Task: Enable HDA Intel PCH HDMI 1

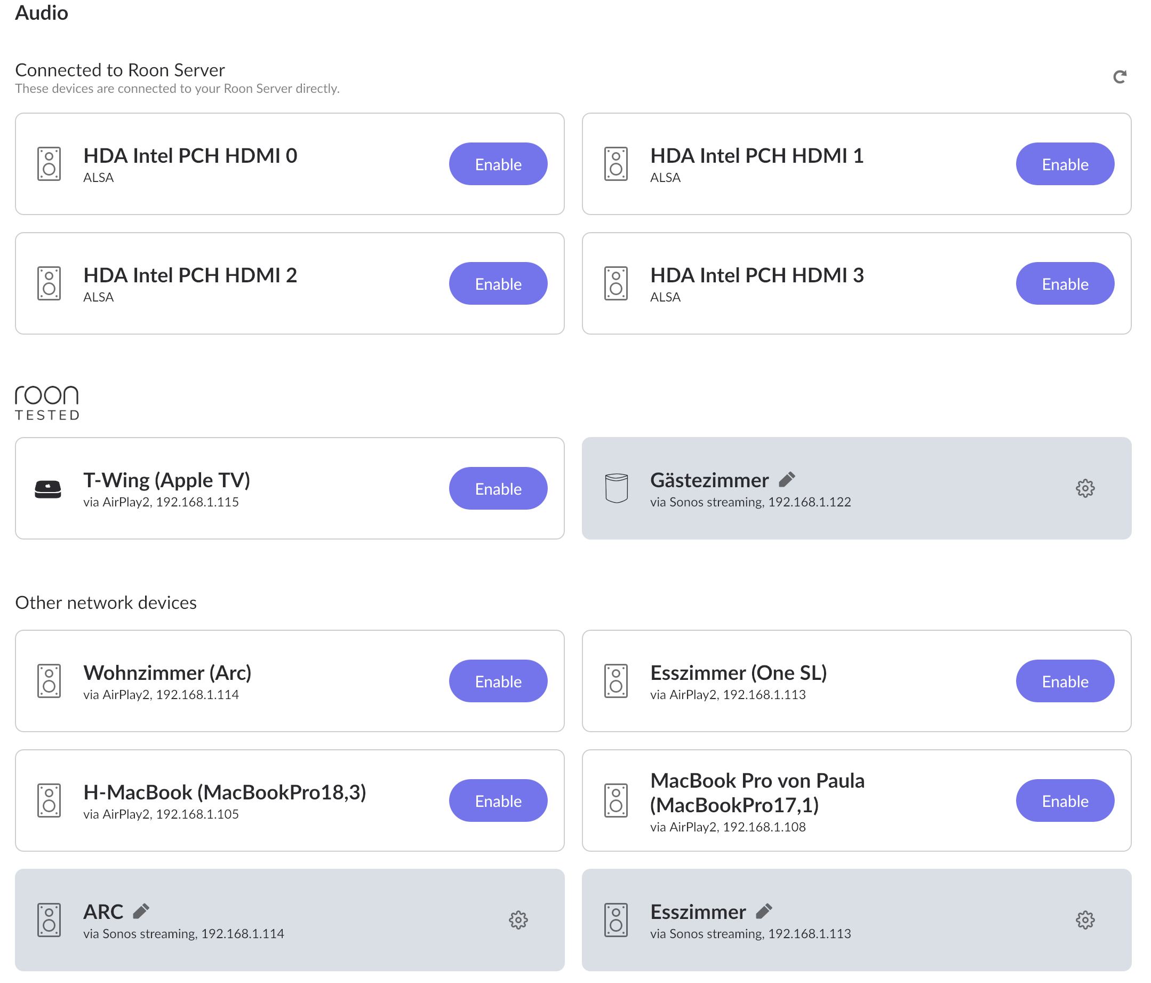Action: pyautogui.click(x=1065, y=164)
